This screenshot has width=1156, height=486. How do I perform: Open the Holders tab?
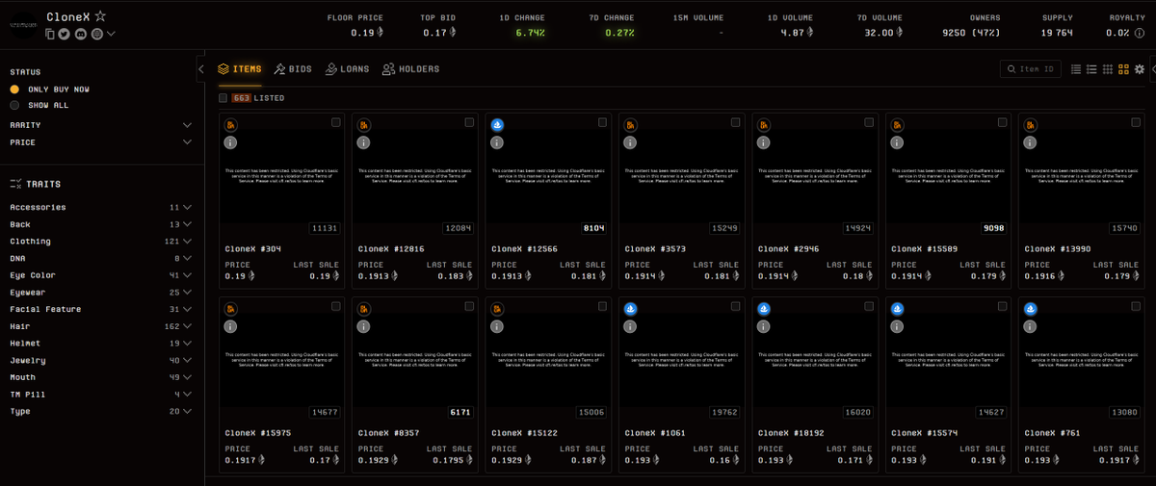click(x=410, y=69)
